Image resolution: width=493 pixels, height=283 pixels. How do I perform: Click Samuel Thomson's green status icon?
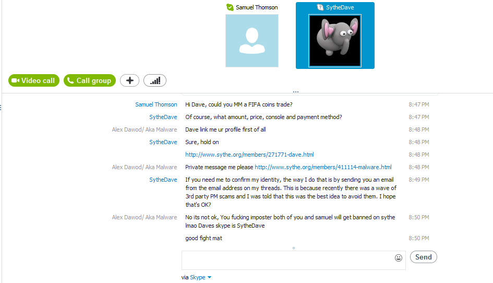pyautogui.click(x=230, y=7)
